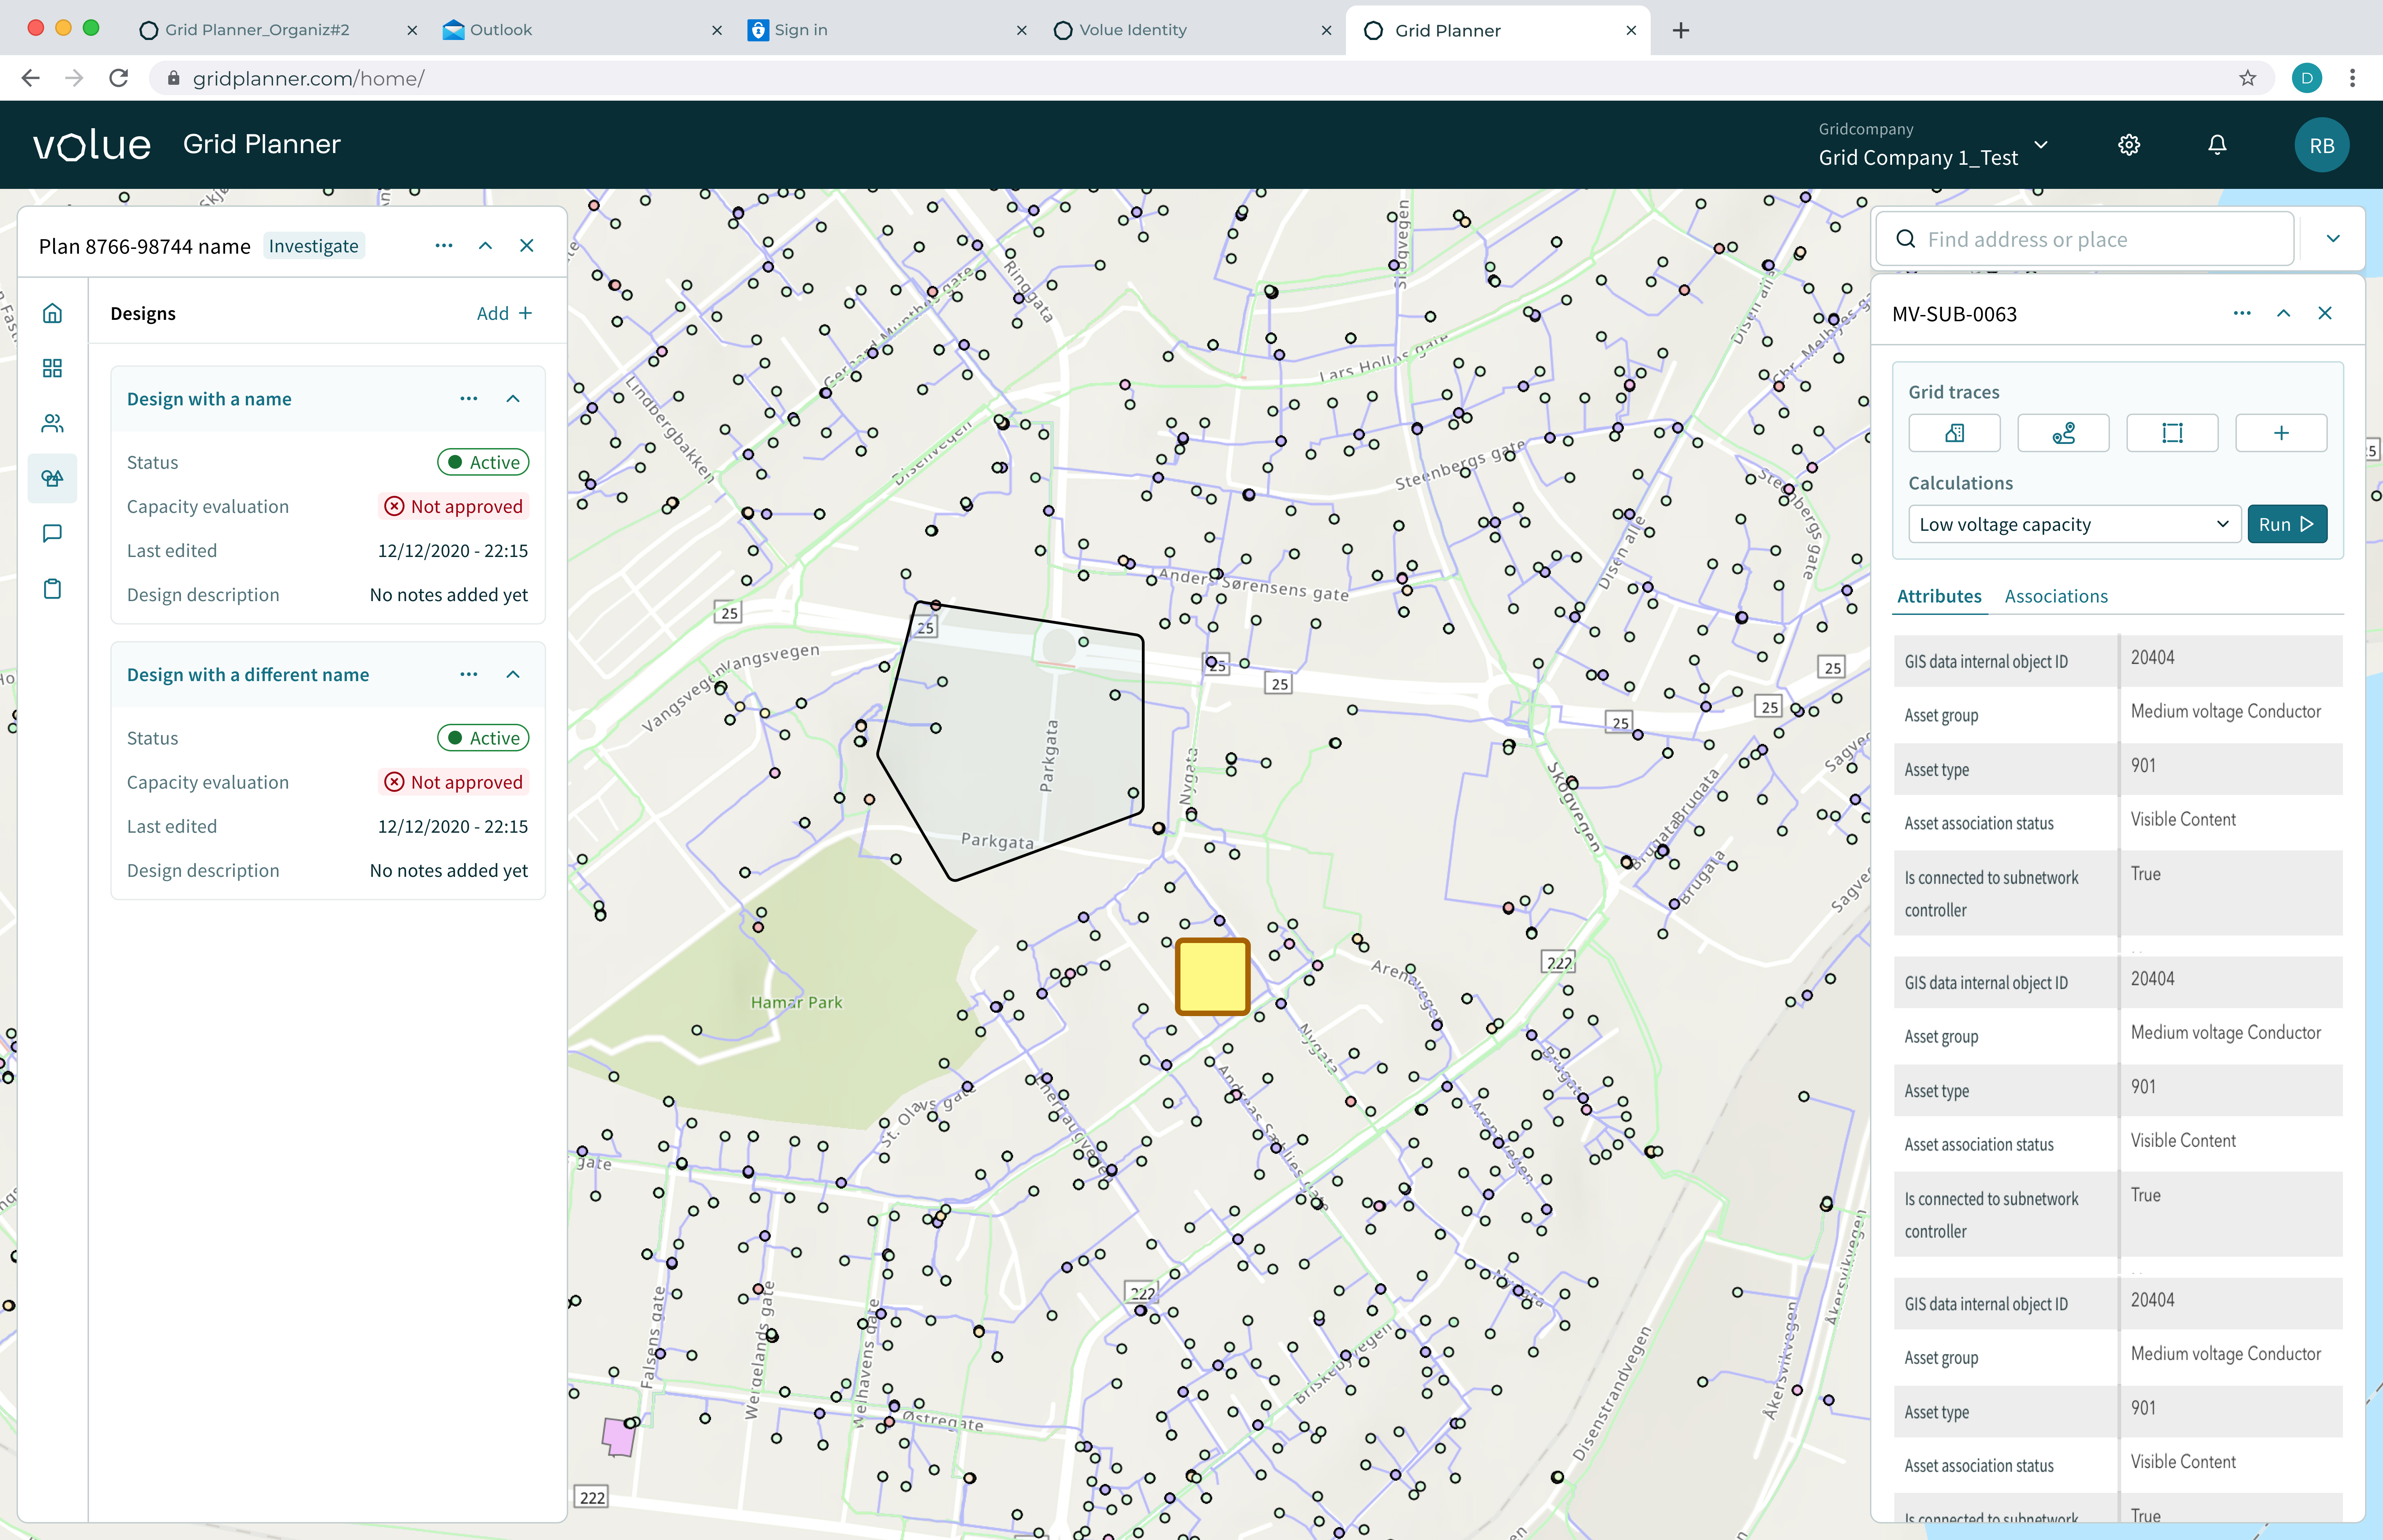Click the search magnifier icon
This screenshot has width=2383, height=1540.
click(1906, 239)
